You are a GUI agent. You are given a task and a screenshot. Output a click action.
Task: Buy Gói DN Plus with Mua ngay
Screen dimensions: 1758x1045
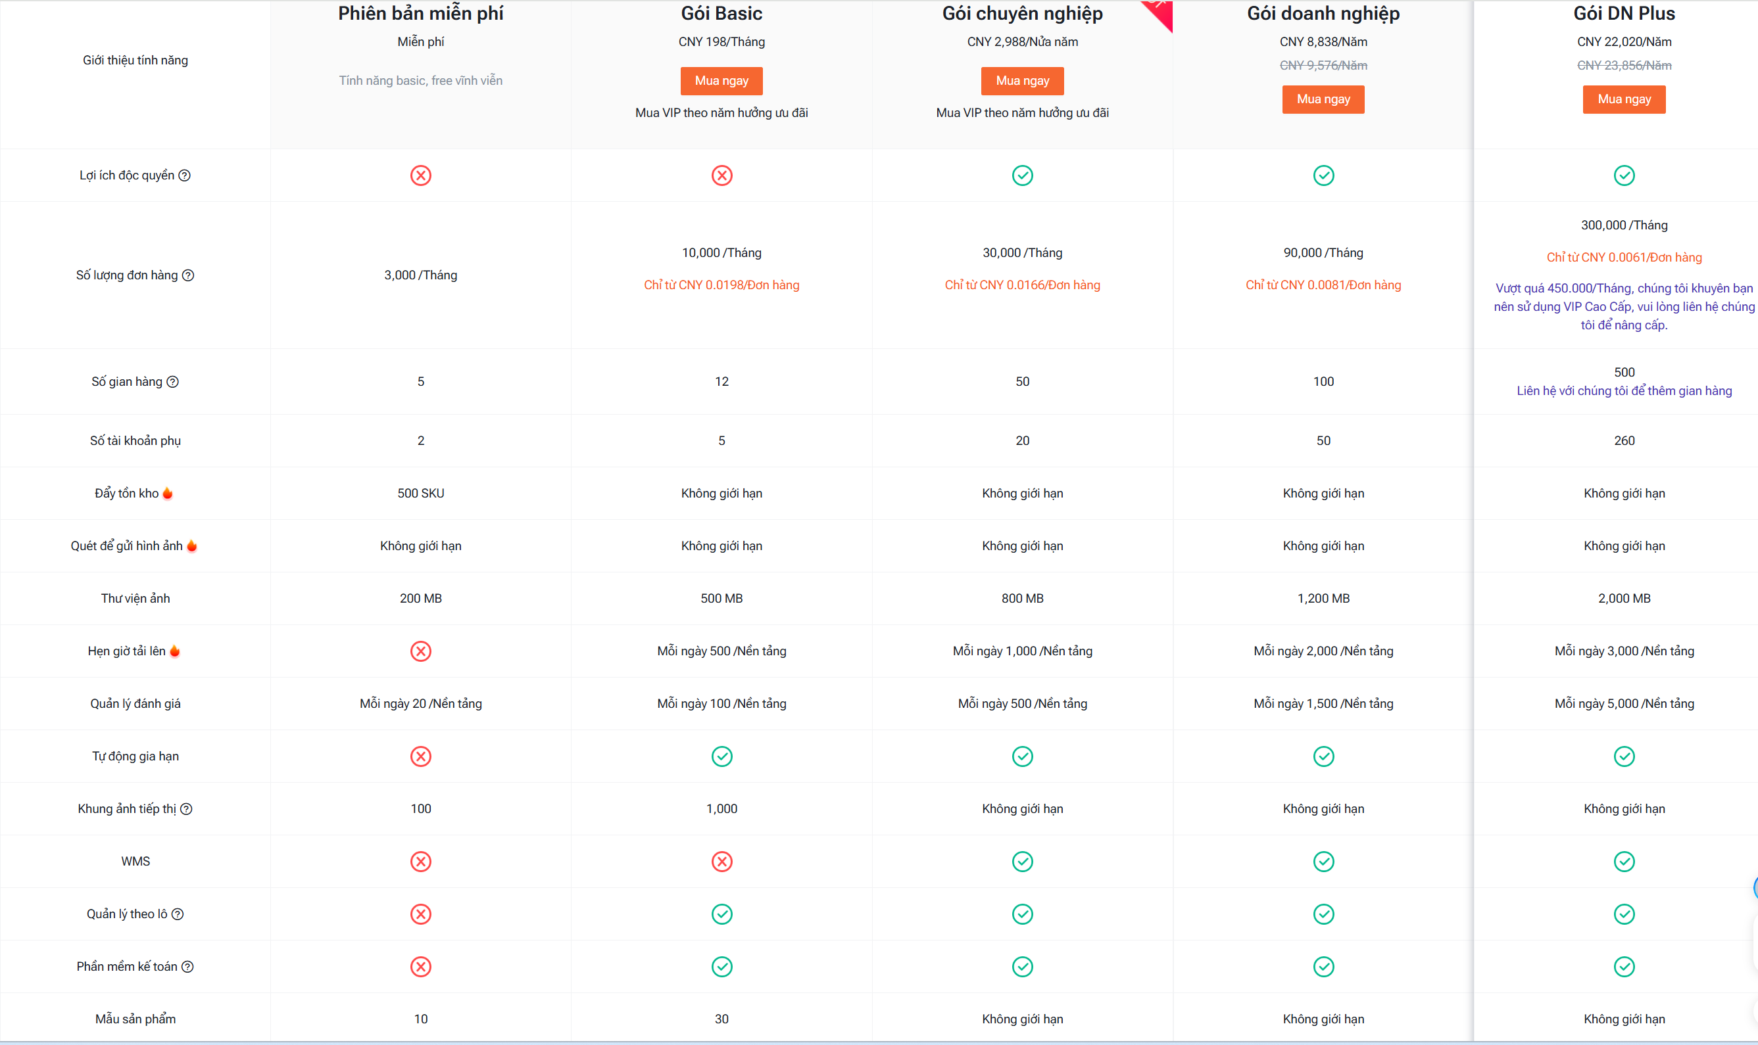click(x=1624, y=99)
